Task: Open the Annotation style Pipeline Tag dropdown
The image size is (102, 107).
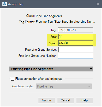Action: pyautogui.click(x=64, y=86)
